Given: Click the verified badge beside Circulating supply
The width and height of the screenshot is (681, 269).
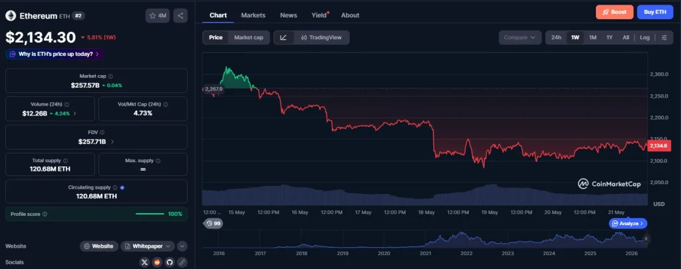Looking at the screenshot, I should click(x=122, y=188).
